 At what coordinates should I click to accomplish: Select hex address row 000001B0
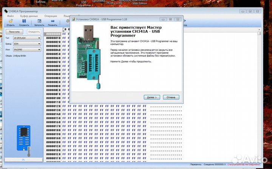click(x=53, y=142)
